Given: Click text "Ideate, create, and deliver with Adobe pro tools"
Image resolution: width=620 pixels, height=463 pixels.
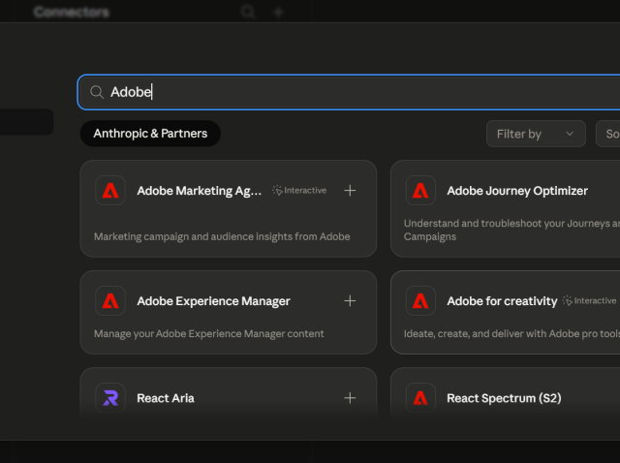Looking at the screenshot, I should (511, 334).
